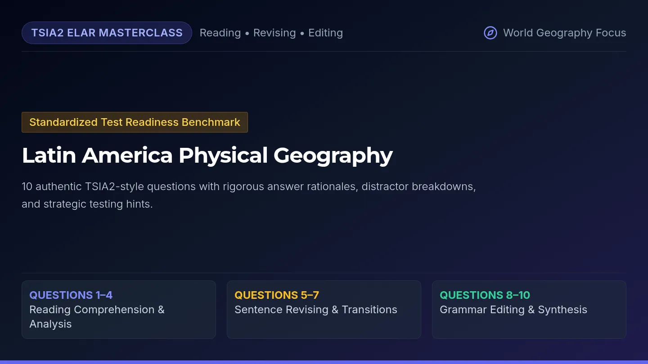
Task: Click the TSIA2 ELAR MASTERCLASS badge
Action: click(107, 33)
